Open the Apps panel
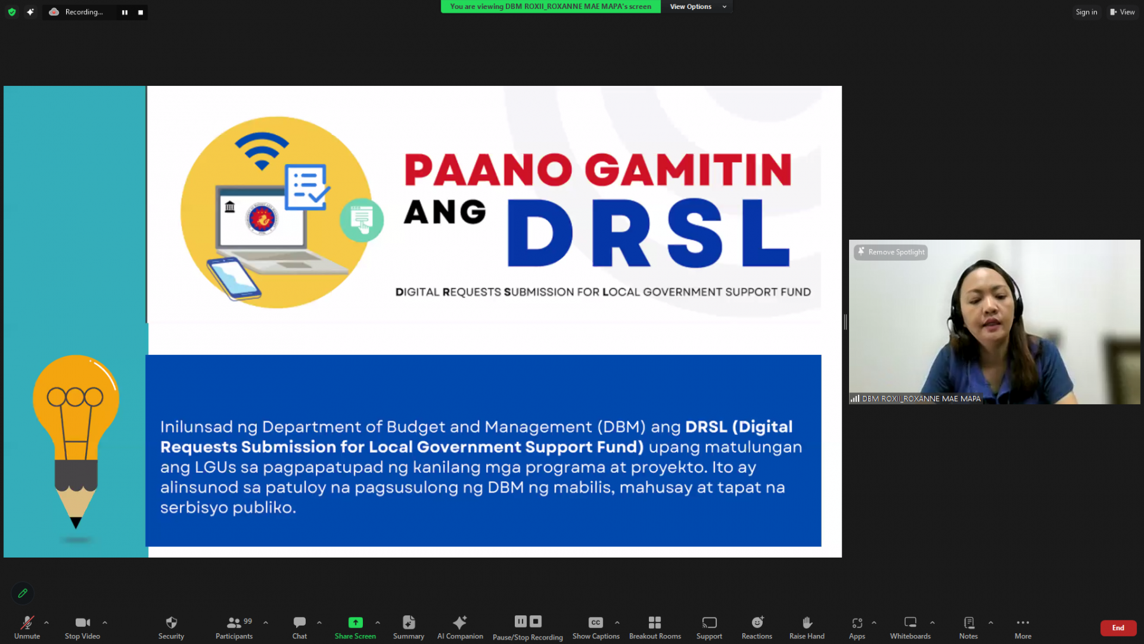Screen dimensions: 1144x644 pos(857,627)
